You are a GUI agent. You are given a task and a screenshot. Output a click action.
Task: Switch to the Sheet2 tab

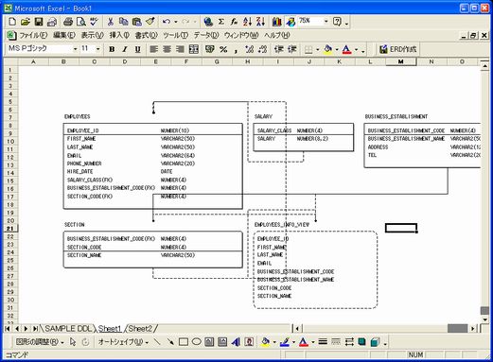tap(140, 329)
